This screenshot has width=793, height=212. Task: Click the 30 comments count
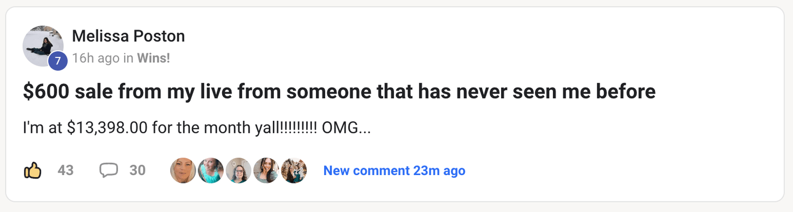pos(137,170)
